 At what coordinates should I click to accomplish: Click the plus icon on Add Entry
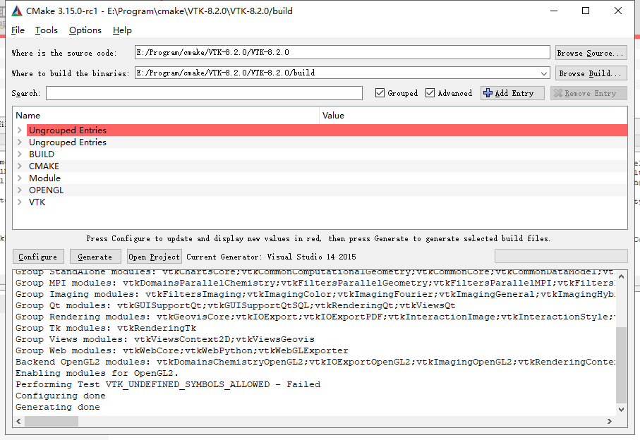pyautogui.click(x=488, y=93)
